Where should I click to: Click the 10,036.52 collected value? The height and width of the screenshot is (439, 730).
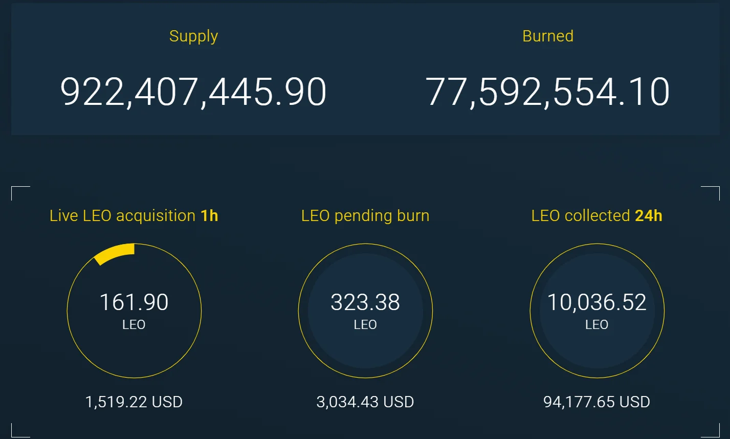coord(596,302)
